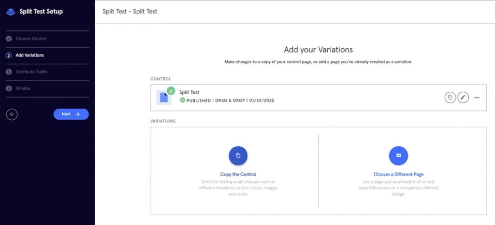Click the Choose a Different Page link
The width and height of the screenshot is (495, 225).
398,174
